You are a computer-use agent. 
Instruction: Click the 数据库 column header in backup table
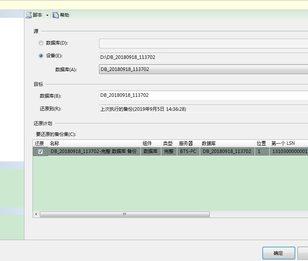tap(227, 143)
